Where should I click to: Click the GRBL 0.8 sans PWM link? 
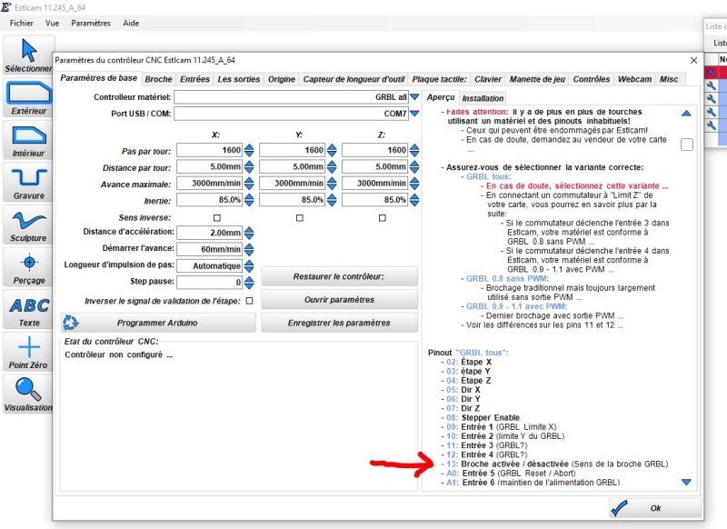pos(507,279)
